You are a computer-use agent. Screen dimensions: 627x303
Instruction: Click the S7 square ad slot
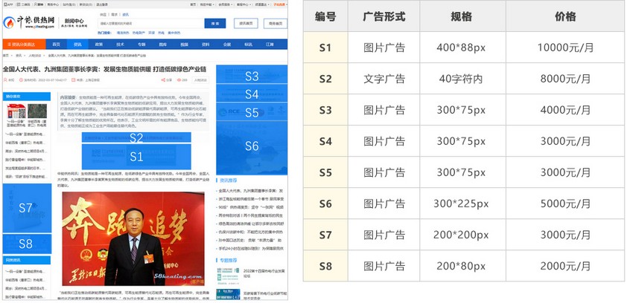[26, 208]
